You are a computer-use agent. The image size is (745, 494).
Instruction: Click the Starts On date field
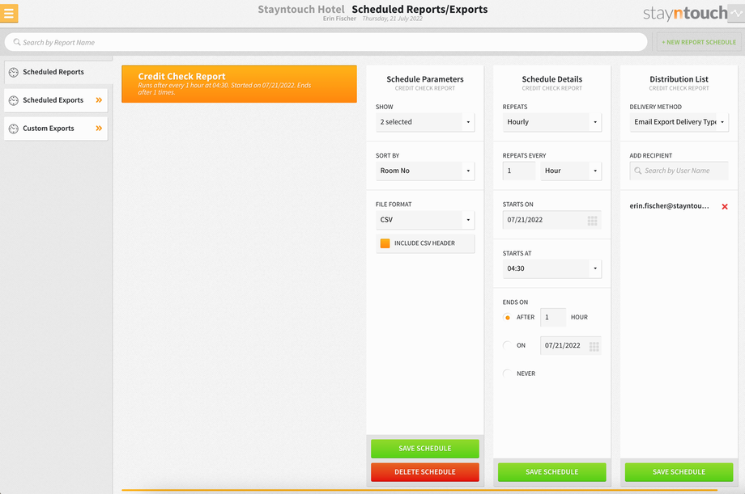[552, 220]
